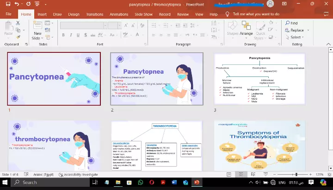Open the Review tab
The width and height of the screenshot is (333, 190).
[183, 14]
